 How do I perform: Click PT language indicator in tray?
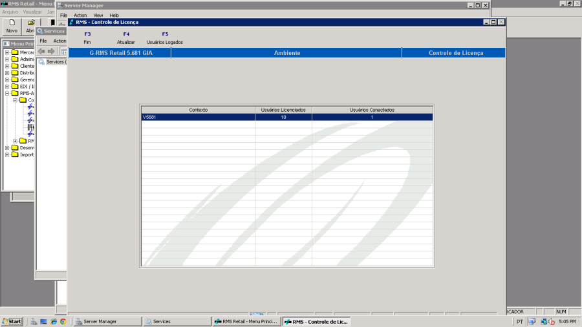520,321
